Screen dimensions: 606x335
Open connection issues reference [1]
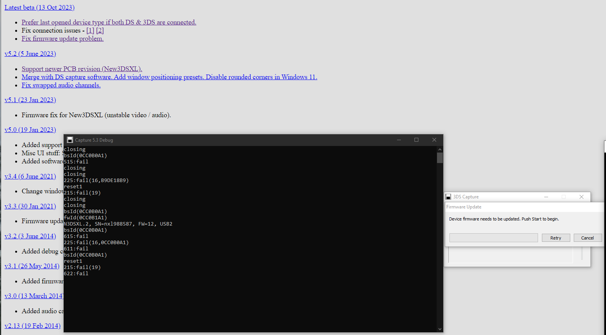(90, 30)
